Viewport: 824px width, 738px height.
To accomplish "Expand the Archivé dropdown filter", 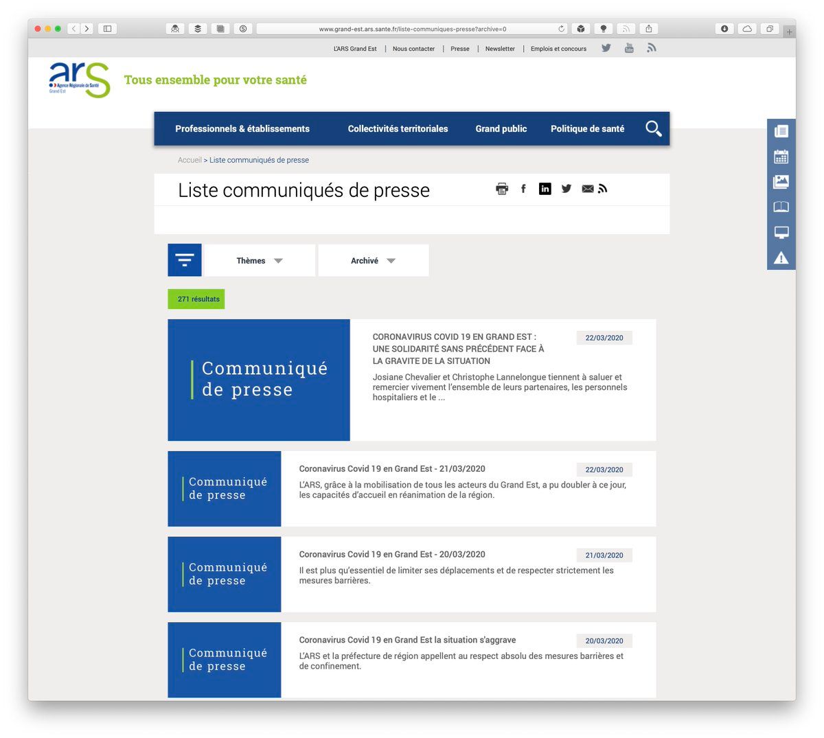I will (x=373, y=261).
